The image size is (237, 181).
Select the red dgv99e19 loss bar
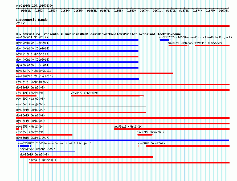171,129
